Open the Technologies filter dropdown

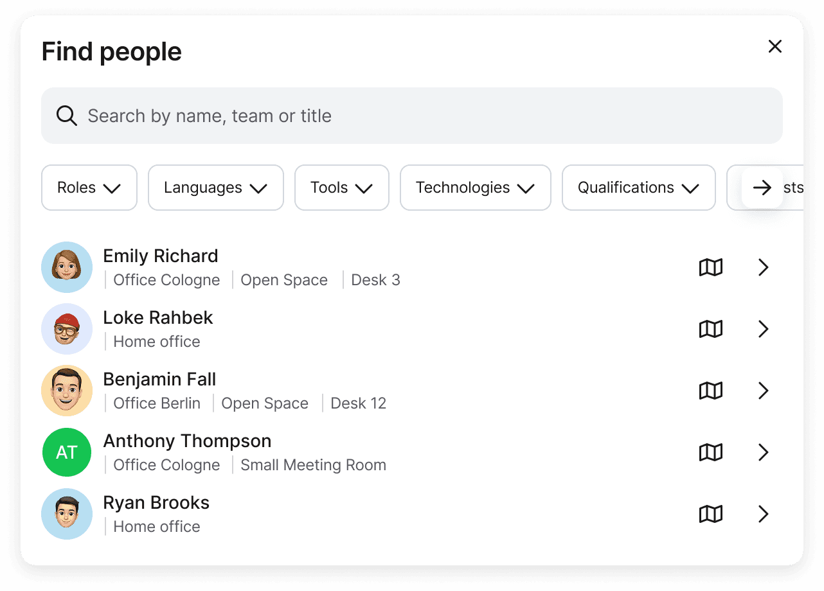pos(475,188)
